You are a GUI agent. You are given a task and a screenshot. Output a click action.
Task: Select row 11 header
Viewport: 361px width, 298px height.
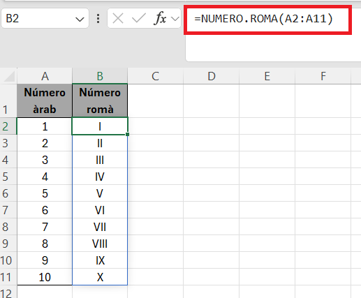8,277
